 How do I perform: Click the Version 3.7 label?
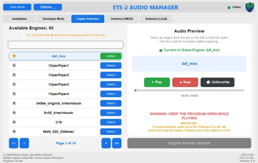[x=247, y=161]
